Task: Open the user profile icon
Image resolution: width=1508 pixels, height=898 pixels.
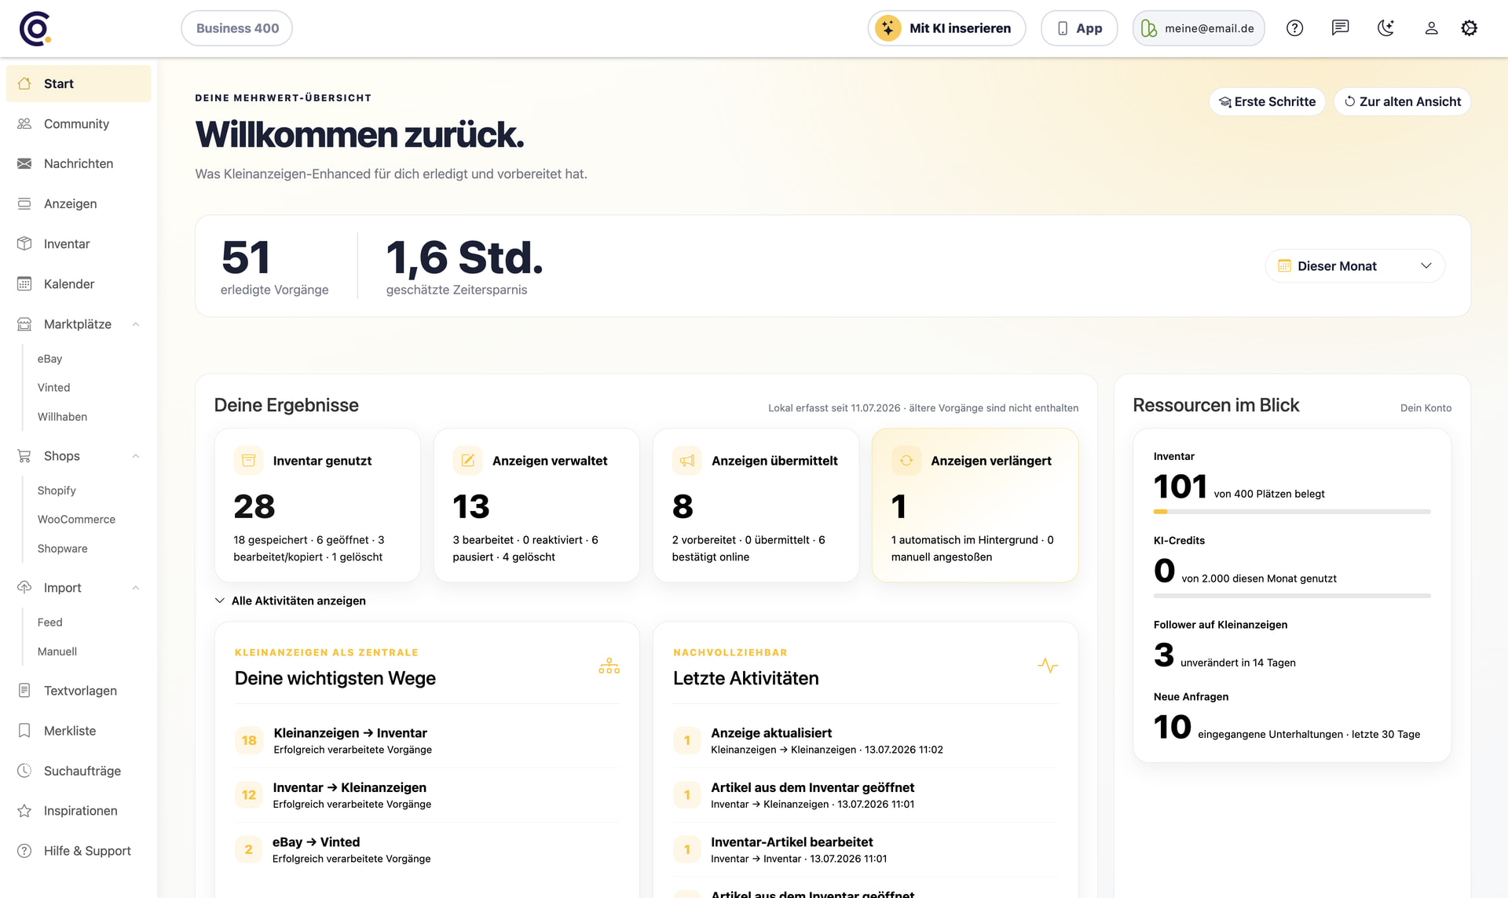Action: pyautogui.click(x=1431, y=28)
